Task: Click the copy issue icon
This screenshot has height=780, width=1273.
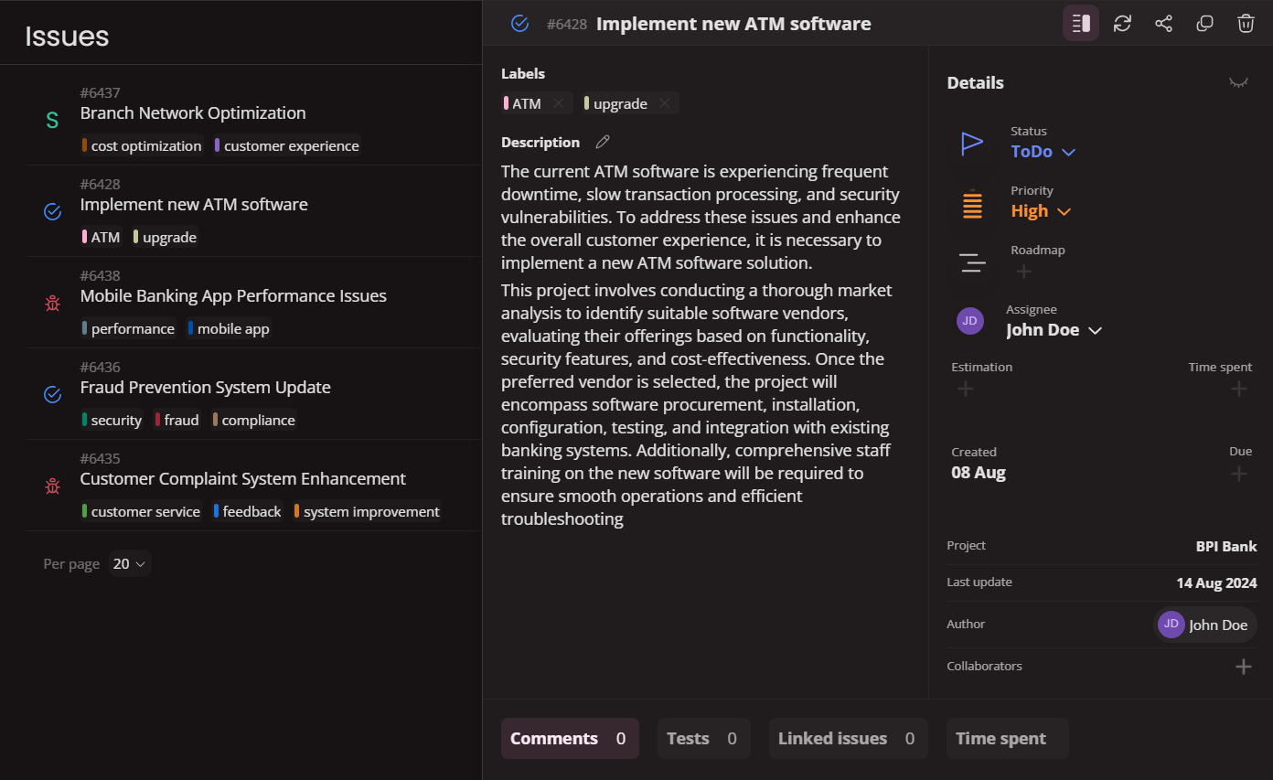Action: click(x=1204, y=24)
